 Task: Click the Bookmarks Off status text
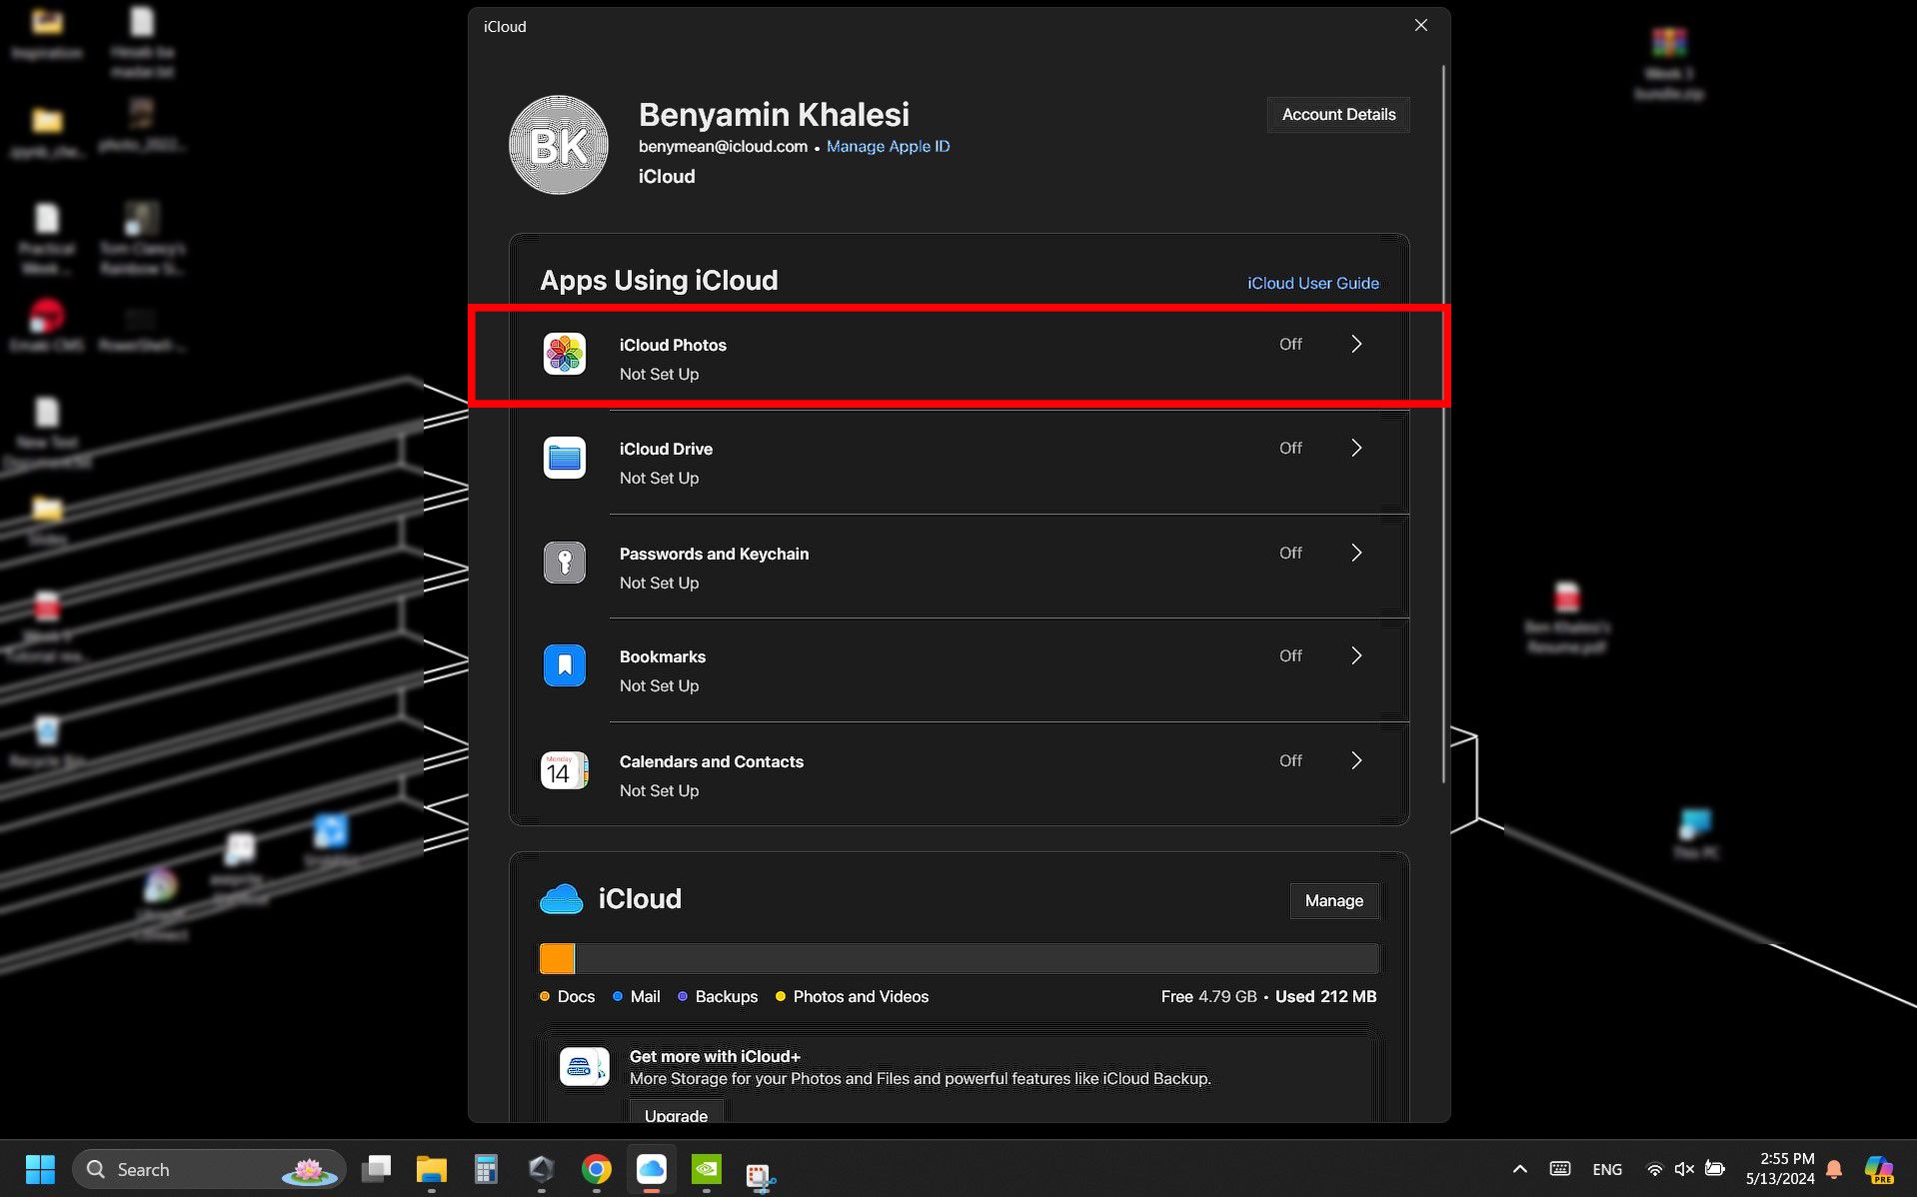pos(1290,655)
